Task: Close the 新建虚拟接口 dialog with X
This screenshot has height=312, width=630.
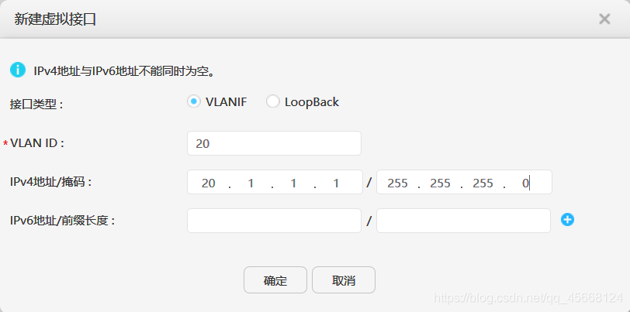Action: 604,19
